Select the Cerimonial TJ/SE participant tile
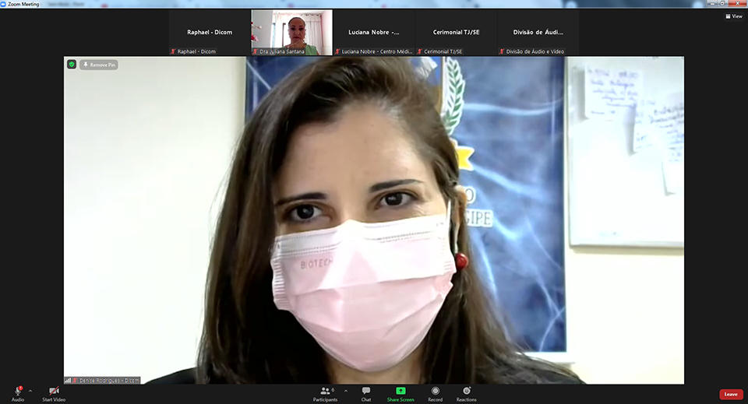 tap(456, 32)
